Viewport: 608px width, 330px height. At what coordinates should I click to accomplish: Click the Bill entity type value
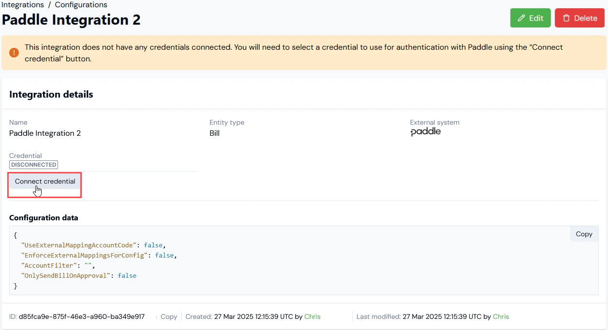click(x=214, y=133)
